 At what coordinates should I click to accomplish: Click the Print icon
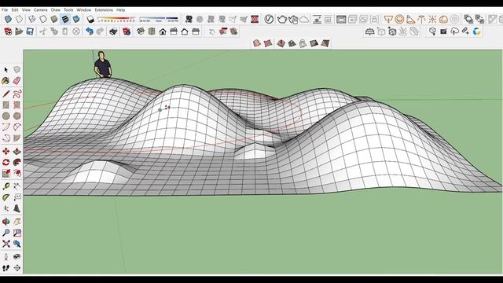coord(113,31)
